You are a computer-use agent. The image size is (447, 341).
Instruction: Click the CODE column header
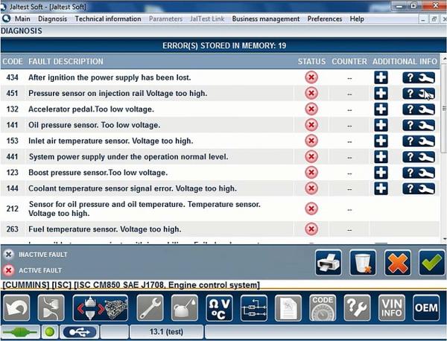click(x=13, y=62)
